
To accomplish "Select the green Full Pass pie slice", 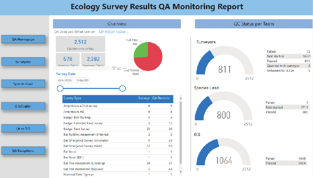I will click(142, 50).
